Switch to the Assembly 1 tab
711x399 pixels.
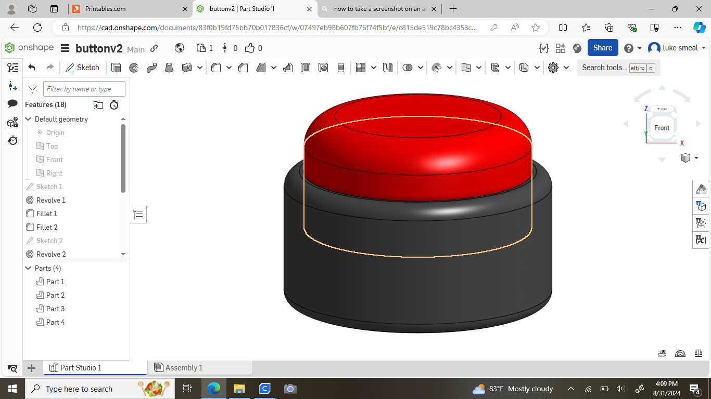click(200, 367)
